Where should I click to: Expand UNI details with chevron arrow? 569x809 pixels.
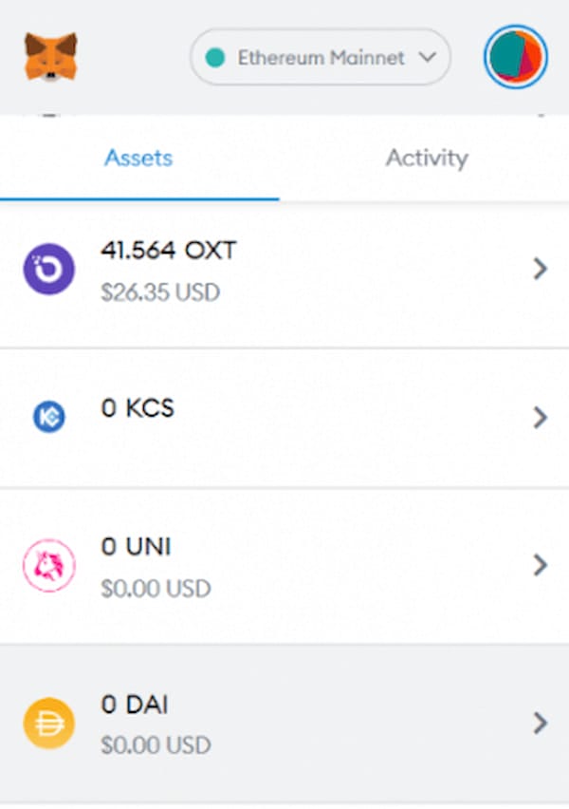541,566
